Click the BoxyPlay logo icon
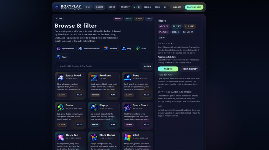 click(57, 7)
